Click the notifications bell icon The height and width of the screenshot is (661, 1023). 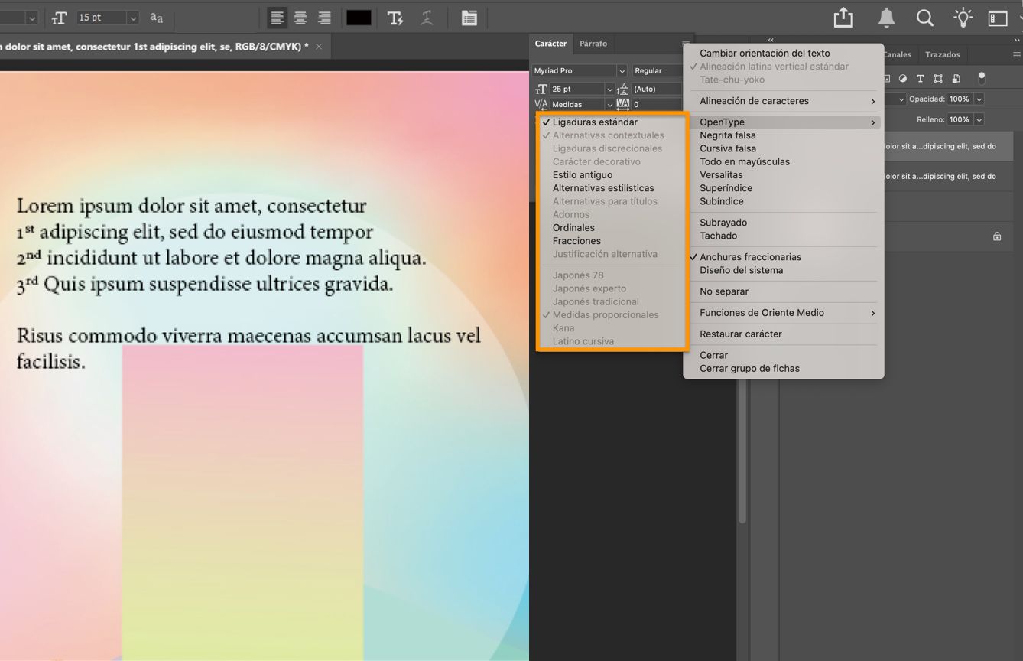click(x=885, y=17)
